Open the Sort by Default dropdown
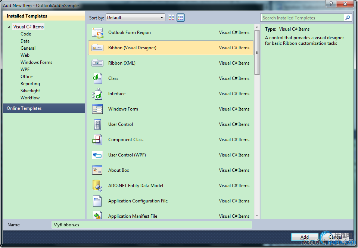The image size is (358, 248). coord(136,18)
